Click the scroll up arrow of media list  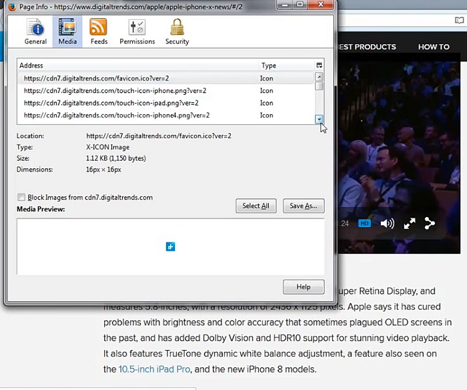319,77
